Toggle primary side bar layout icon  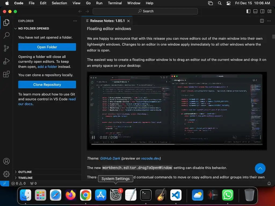[248, 11]
